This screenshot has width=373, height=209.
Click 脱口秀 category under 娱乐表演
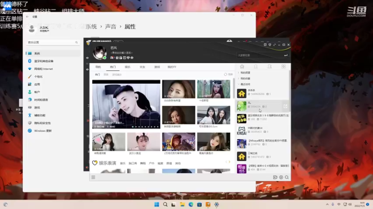click(x=133, y=163)
